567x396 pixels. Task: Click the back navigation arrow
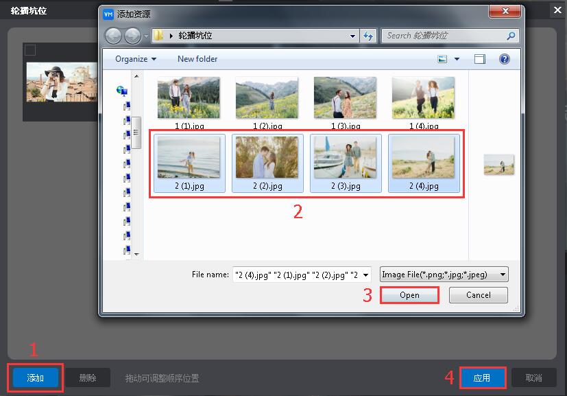[114, 36]
